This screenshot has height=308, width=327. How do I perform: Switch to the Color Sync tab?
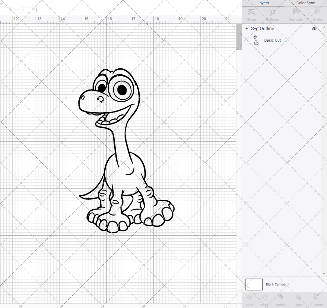tap(305, 3)
